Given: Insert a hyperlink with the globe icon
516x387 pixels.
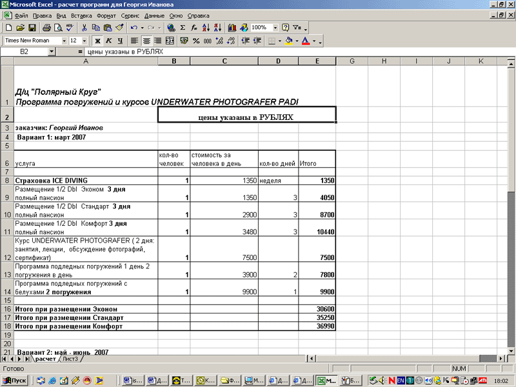Looking at the screenshot, I should tap(171, 28).
